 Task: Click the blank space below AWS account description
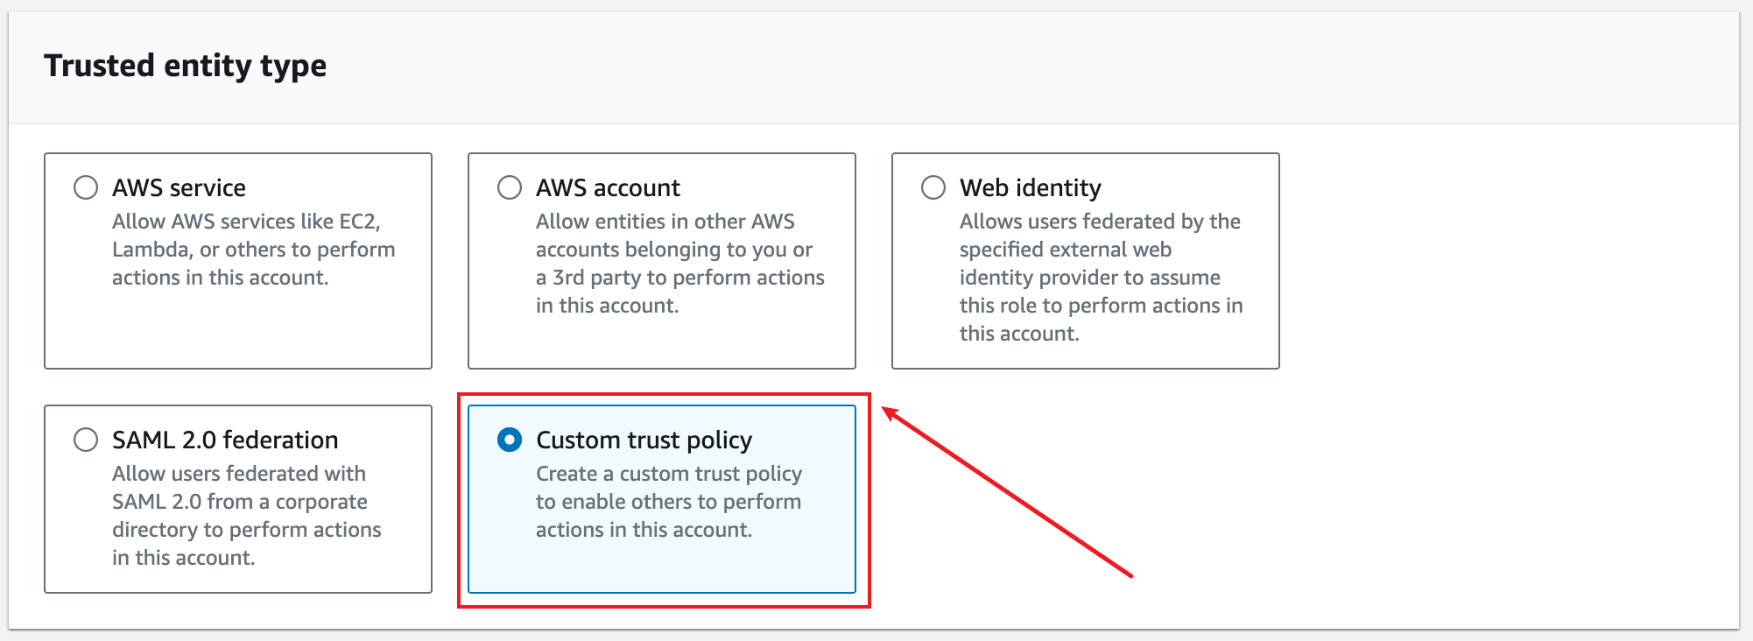tap(662, 342)
